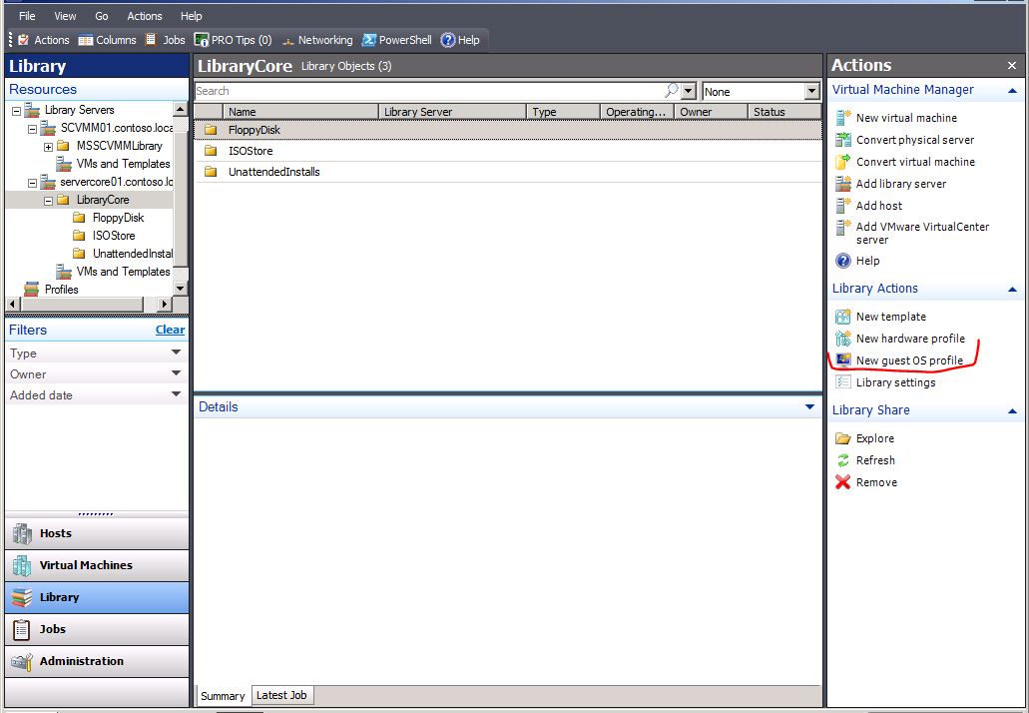1029x713 pixels.
Task: Expand the MSSCVMMLibrary tree node
Action: tap(48, 147)
